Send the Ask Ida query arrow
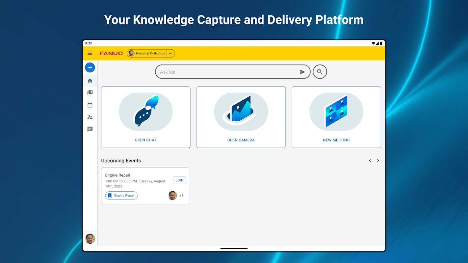The width and height of the screenshot is (468, 263). 302,72
